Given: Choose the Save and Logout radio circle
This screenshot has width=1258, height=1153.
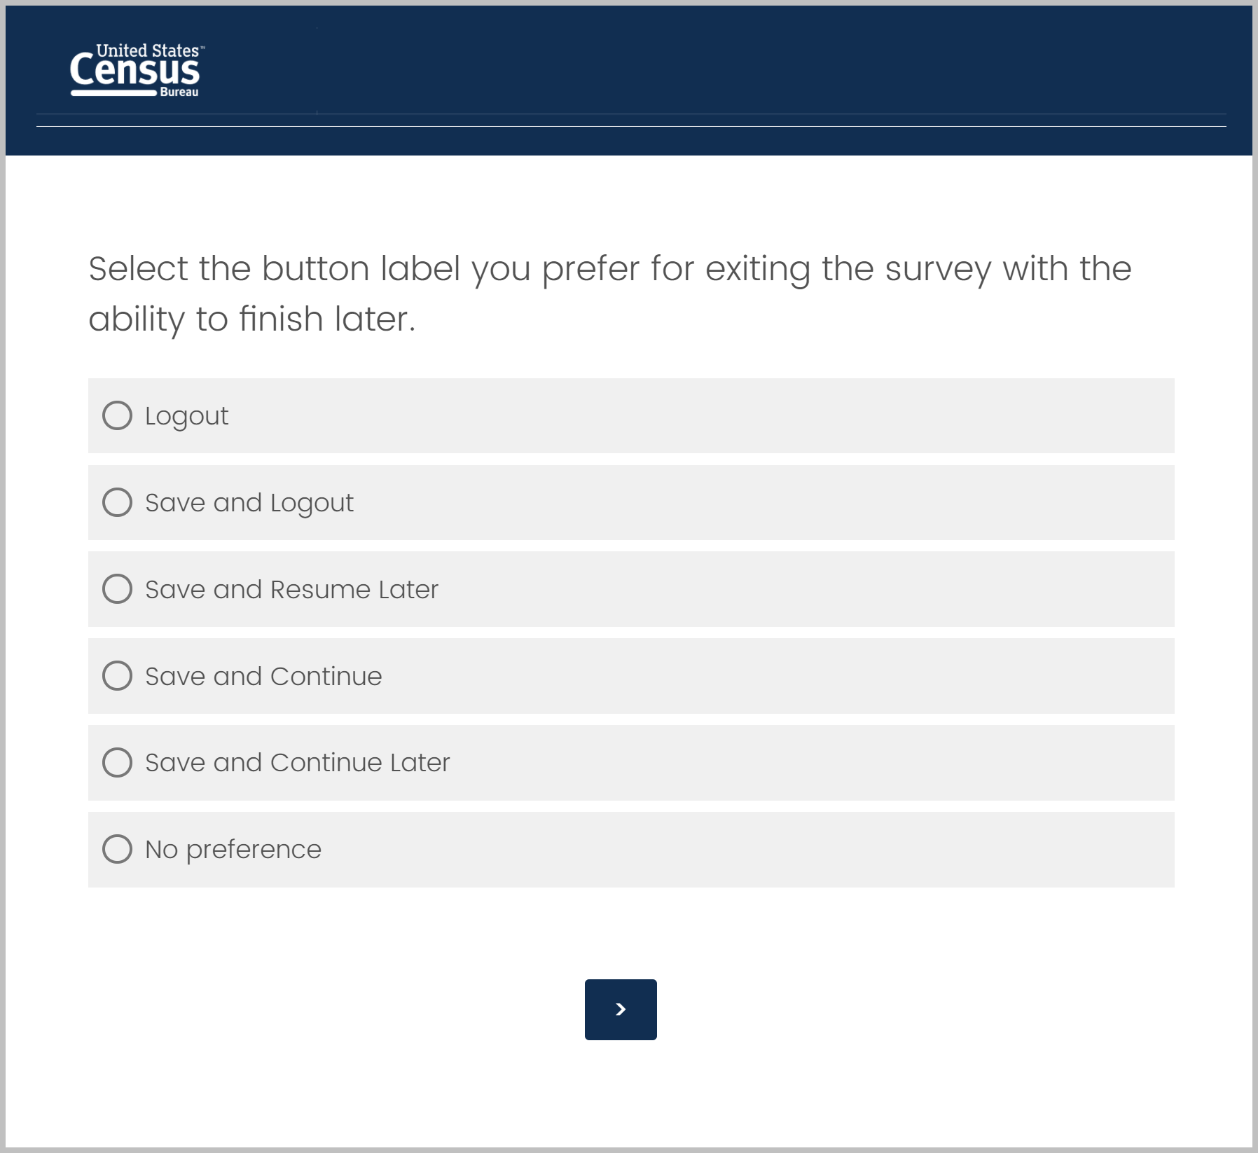Looking at the screenshot, I should tap(117, 502).
